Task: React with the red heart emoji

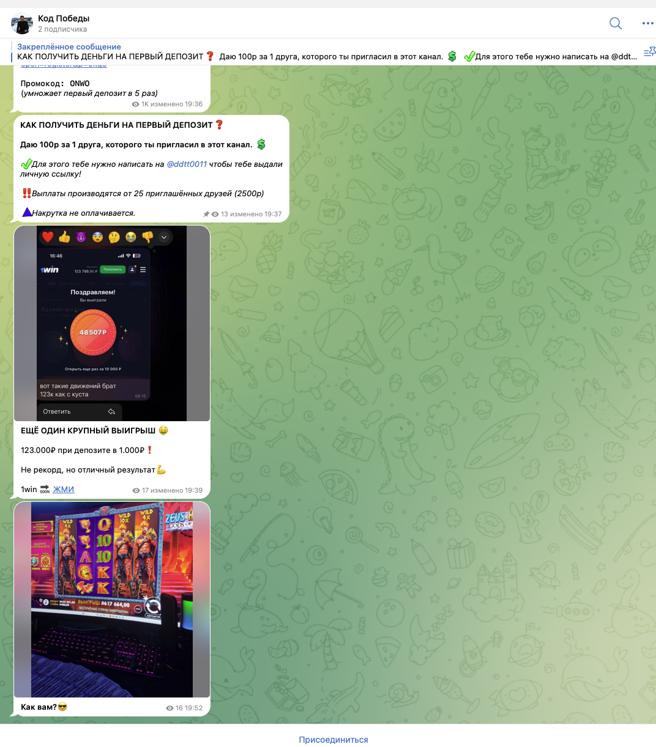Action: (48, 237)
